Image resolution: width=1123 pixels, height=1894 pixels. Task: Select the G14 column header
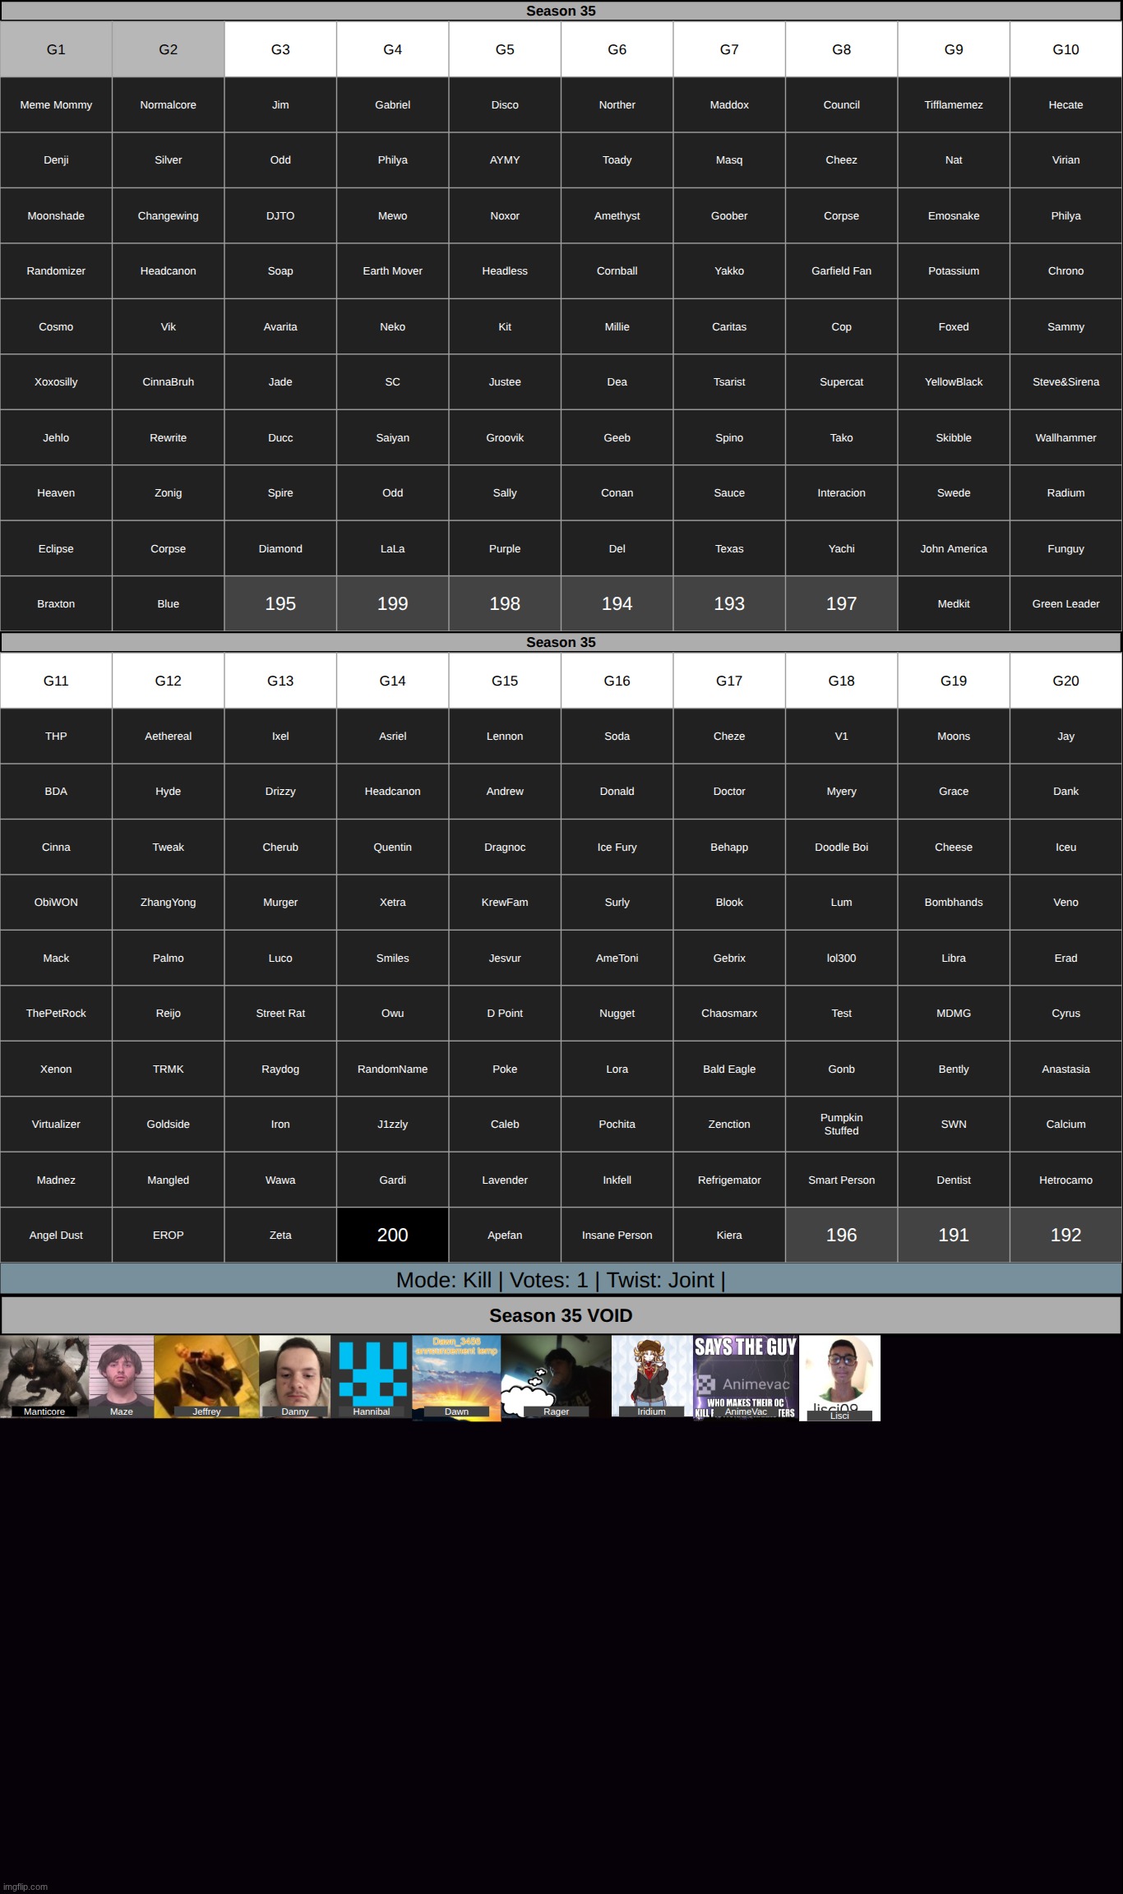393,681
